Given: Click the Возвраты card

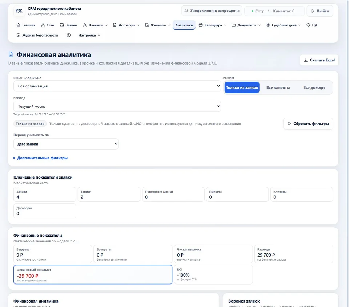Looking at the screenshot, I should point(133,254).
